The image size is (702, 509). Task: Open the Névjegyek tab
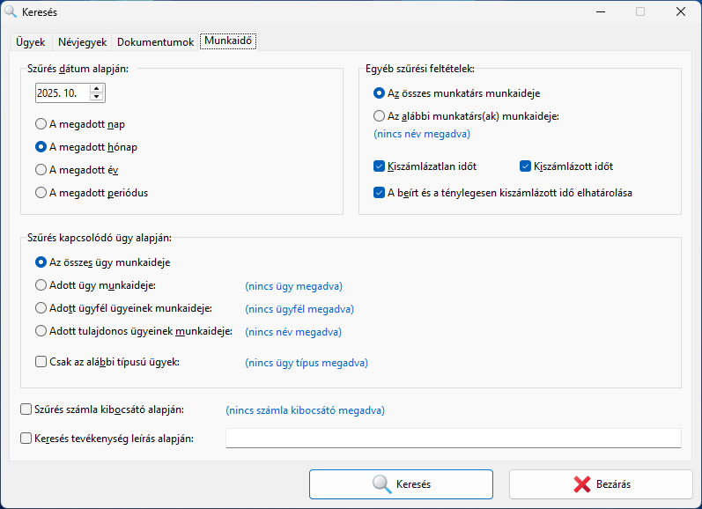(x=82, y=41)
